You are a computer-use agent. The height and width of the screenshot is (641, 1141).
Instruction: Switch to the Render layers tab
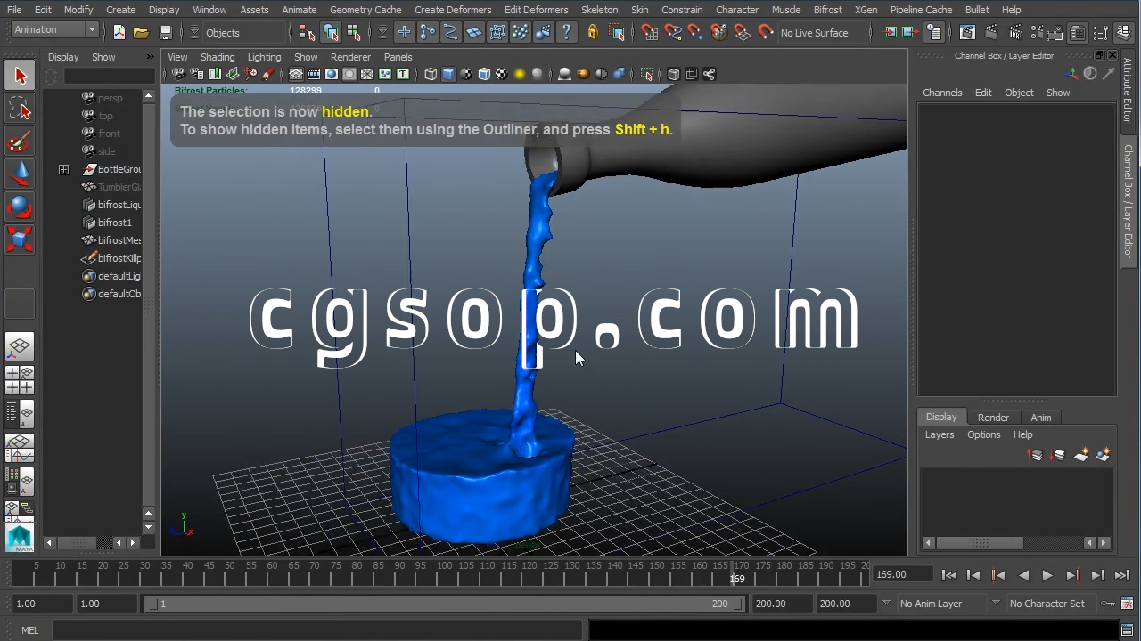993,418
